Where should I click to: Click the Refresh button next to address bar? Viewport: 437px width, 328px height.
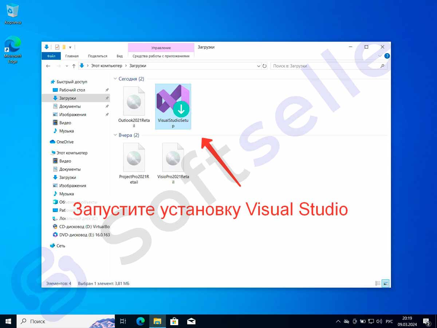click(x=264, y=66)
